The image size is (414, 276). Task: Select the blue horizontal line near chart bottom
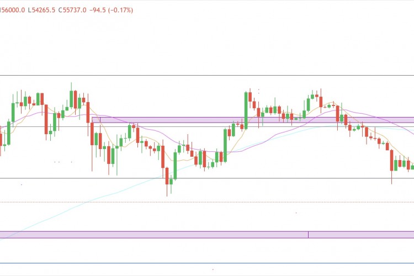tap(207, 263)
